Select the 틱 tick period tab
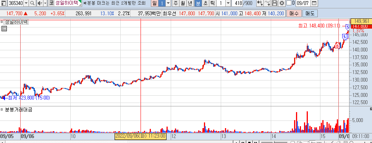This screenshot has height=143, width=372. [212, 3]
